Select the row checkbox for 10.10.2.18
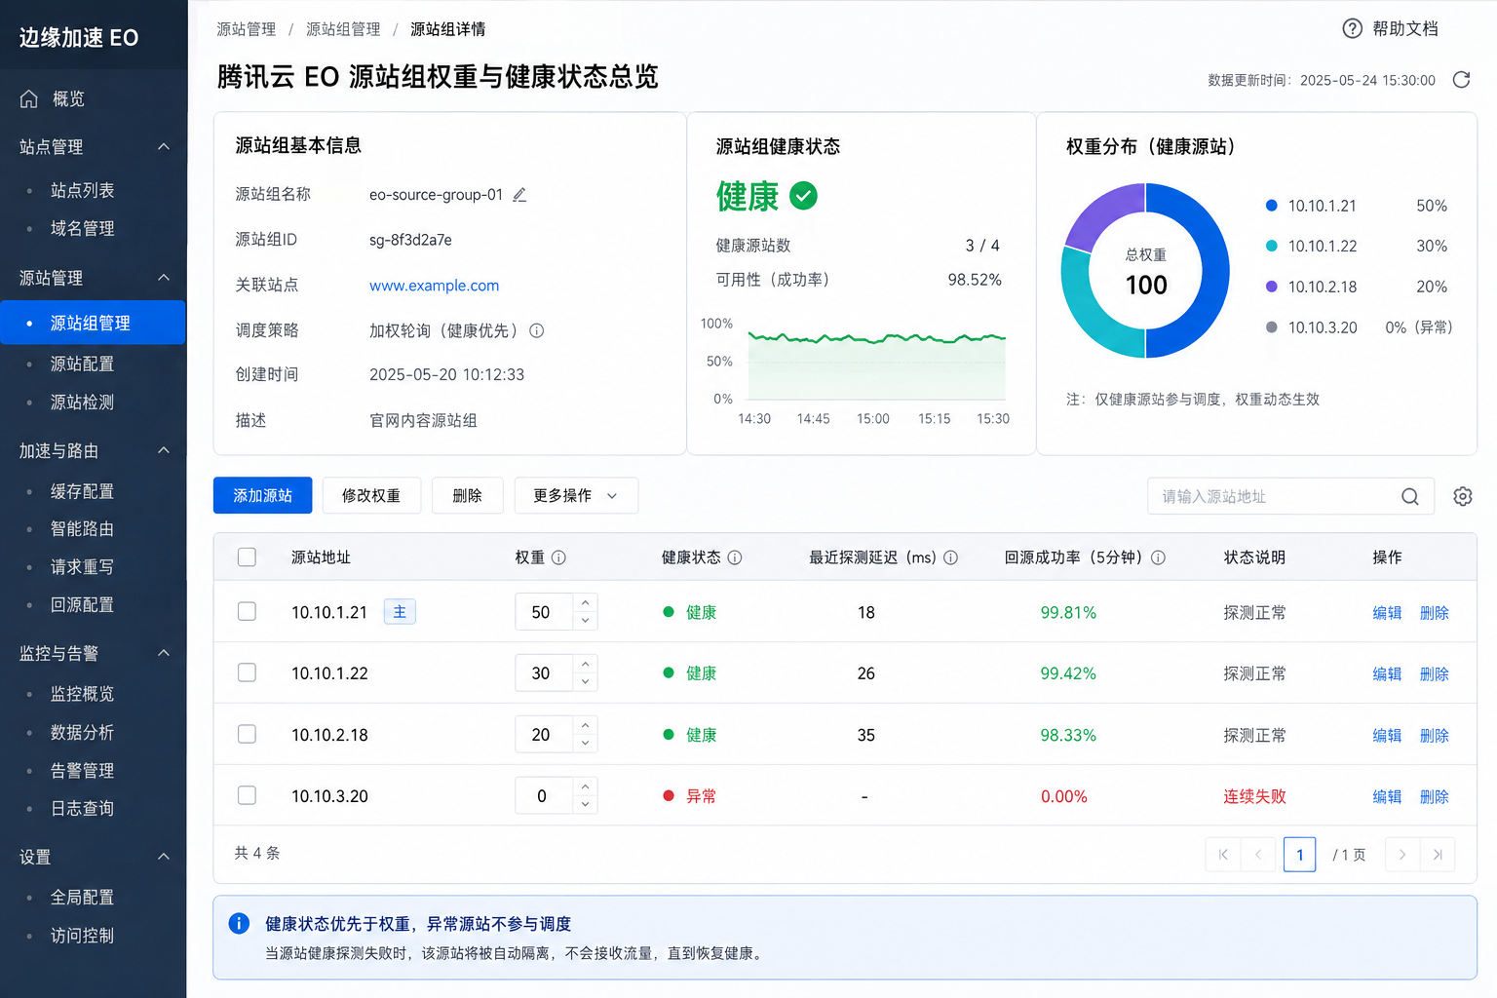 (x=247, y=734)
